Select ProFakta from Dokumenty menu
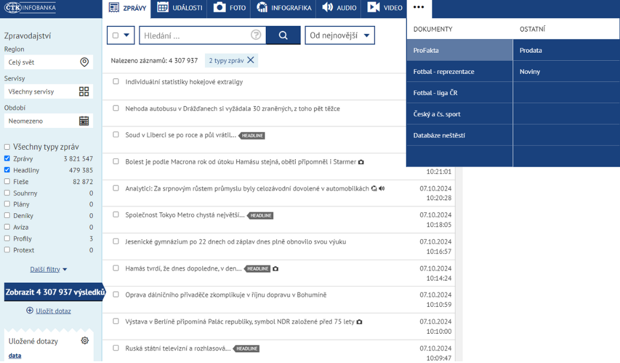Viewport: 620px width, 363px height. 426,50
